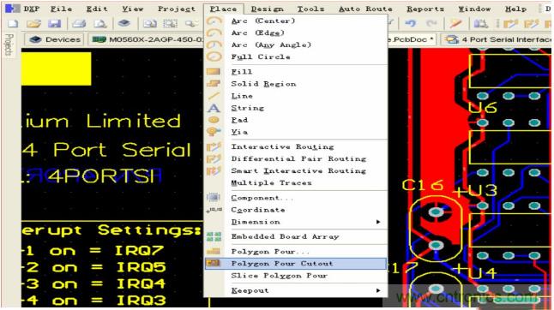The height and width of the screenshot is (310, 554).
Task: Select the Fill tool icon
Action: click(214, 72)
